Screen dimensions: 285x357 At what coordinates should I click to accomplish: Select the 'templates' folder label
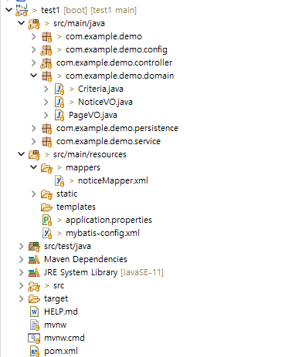76,207
